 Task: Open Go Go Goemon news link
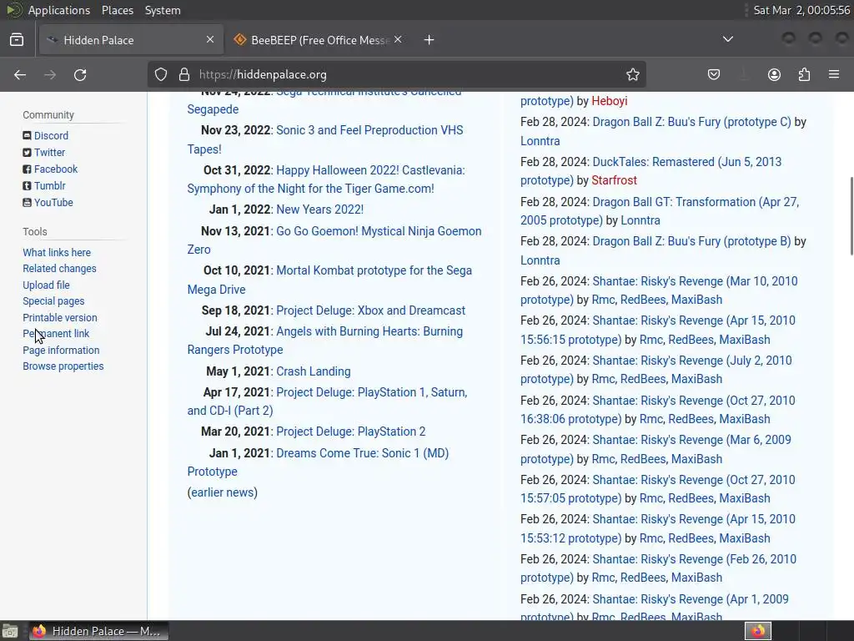click(x=379, y=231)
